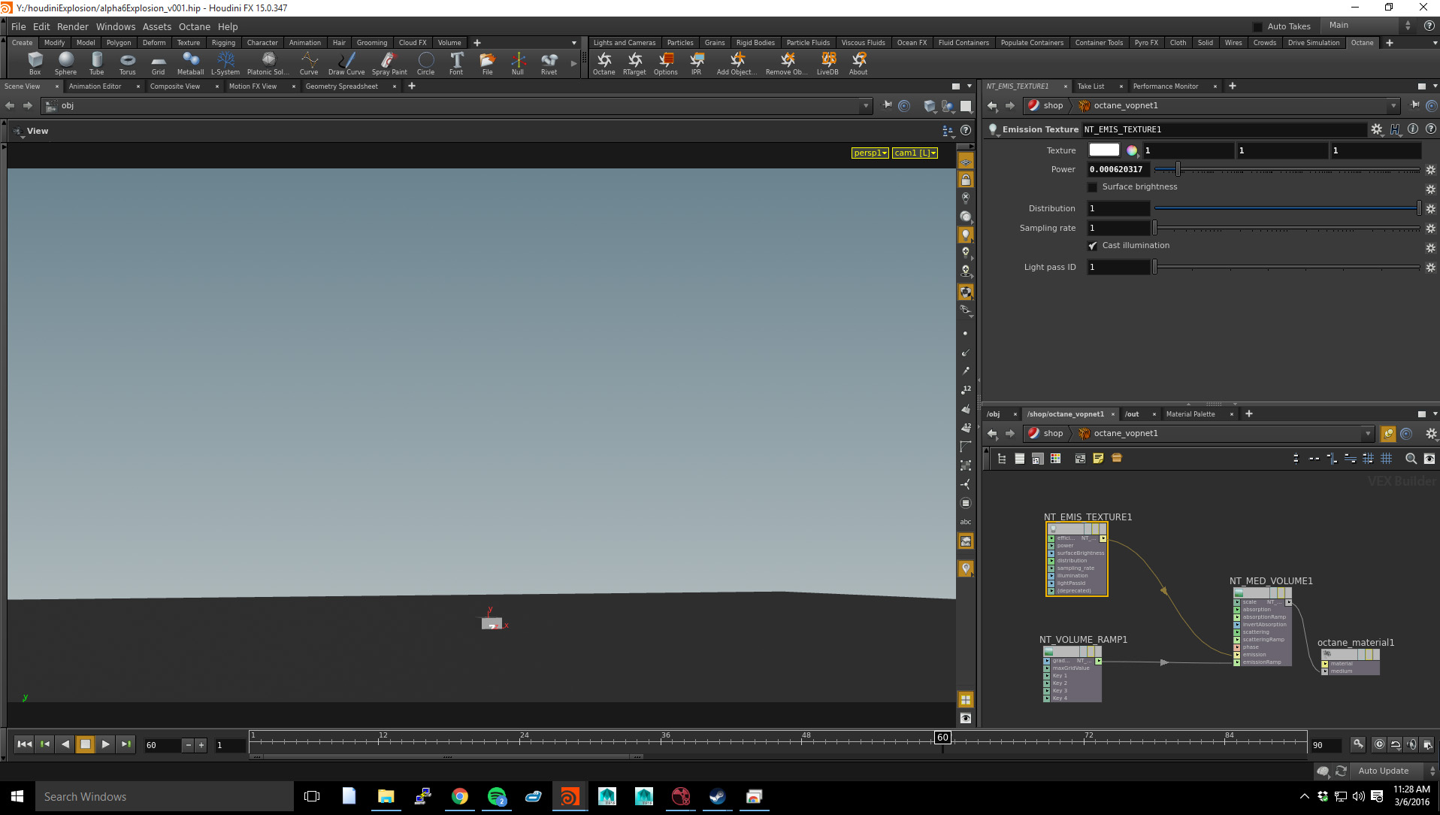Open Chrome from the Windows taskbar
1440x815 pixels.
click(x=459, y=796)
